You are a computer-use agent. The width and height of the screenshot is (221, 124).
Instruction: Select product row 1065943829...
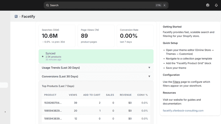96,111
